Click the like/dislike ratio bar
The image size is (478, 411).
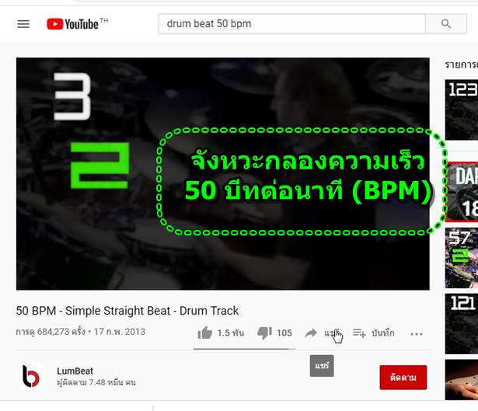pos(244,349)
